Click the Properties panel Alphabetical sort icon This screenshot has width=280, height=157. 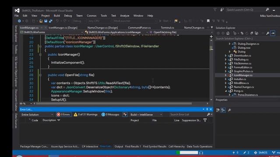click(223, 110)
